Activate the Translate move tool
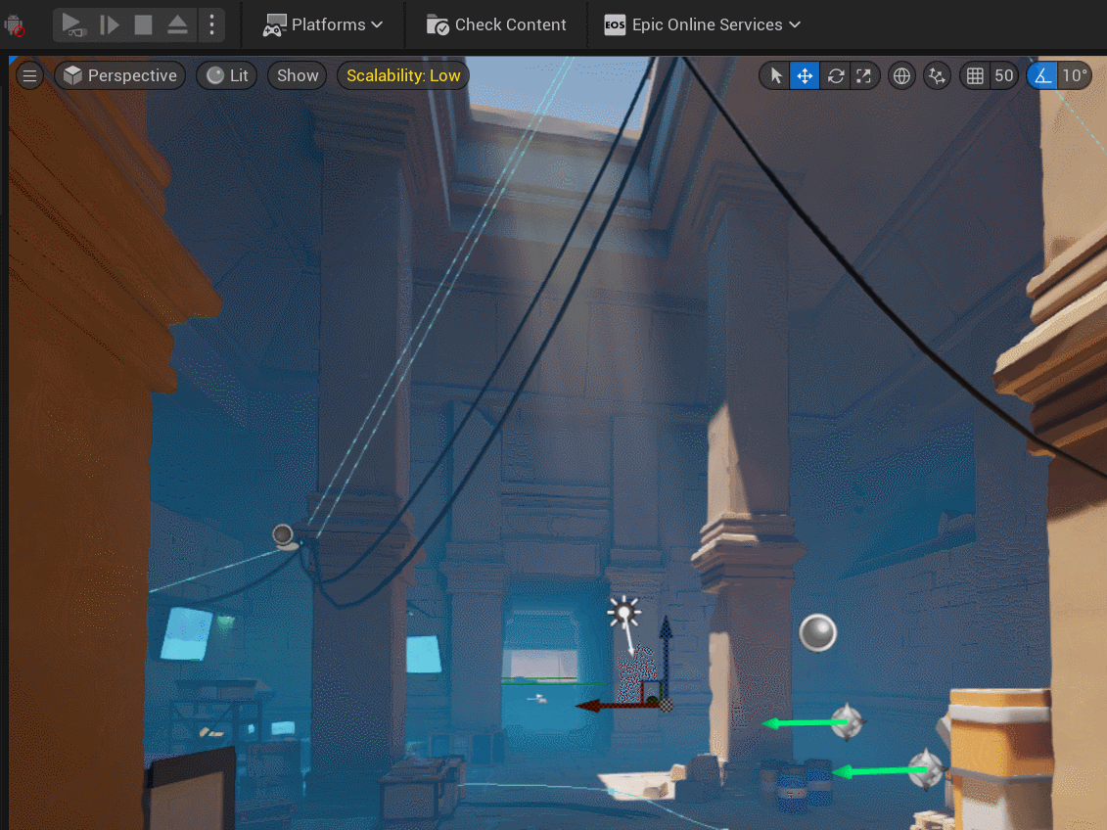The width and height of the screenshot is (1107, 830). (x=805, y=76)
